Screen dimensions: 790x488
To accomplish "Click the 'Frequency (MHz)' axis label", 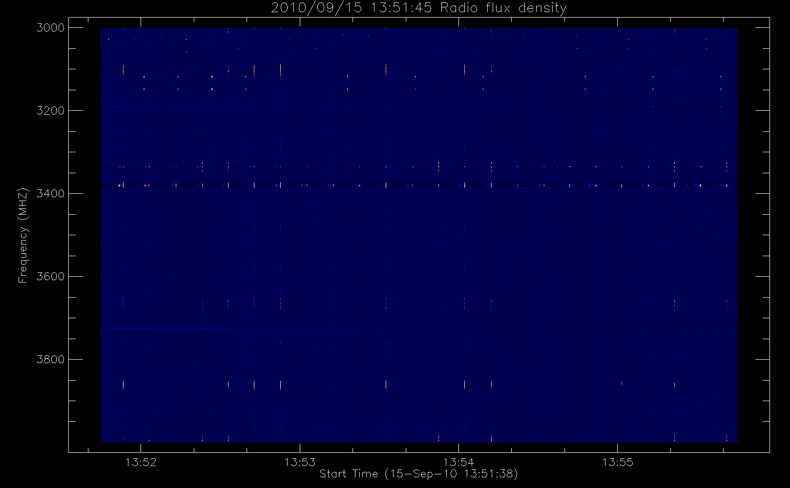I will (23, 235).
